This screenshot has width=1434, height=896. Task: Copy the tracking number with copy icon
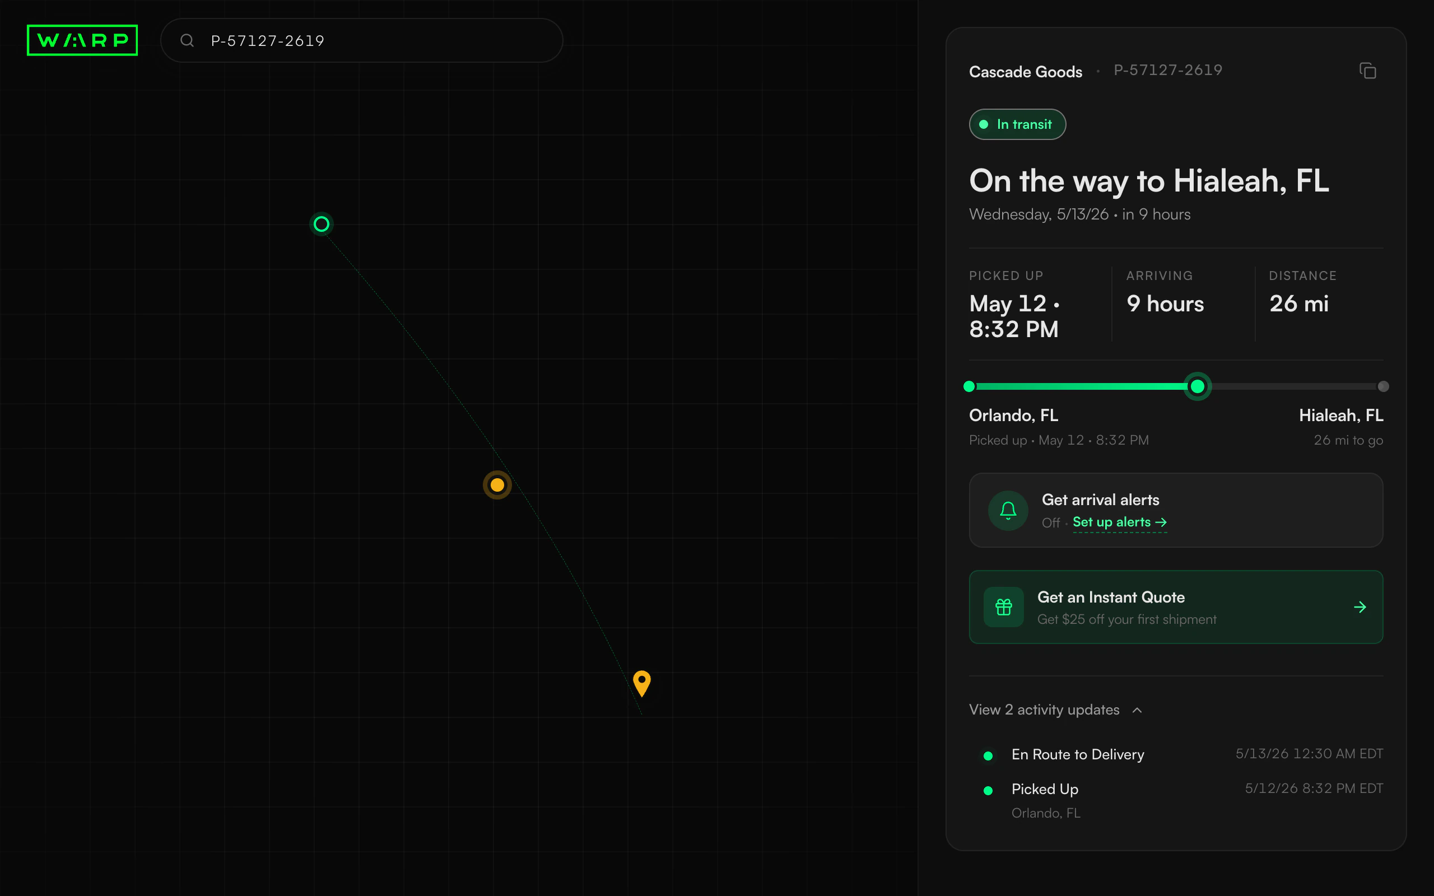(1368, 71)
